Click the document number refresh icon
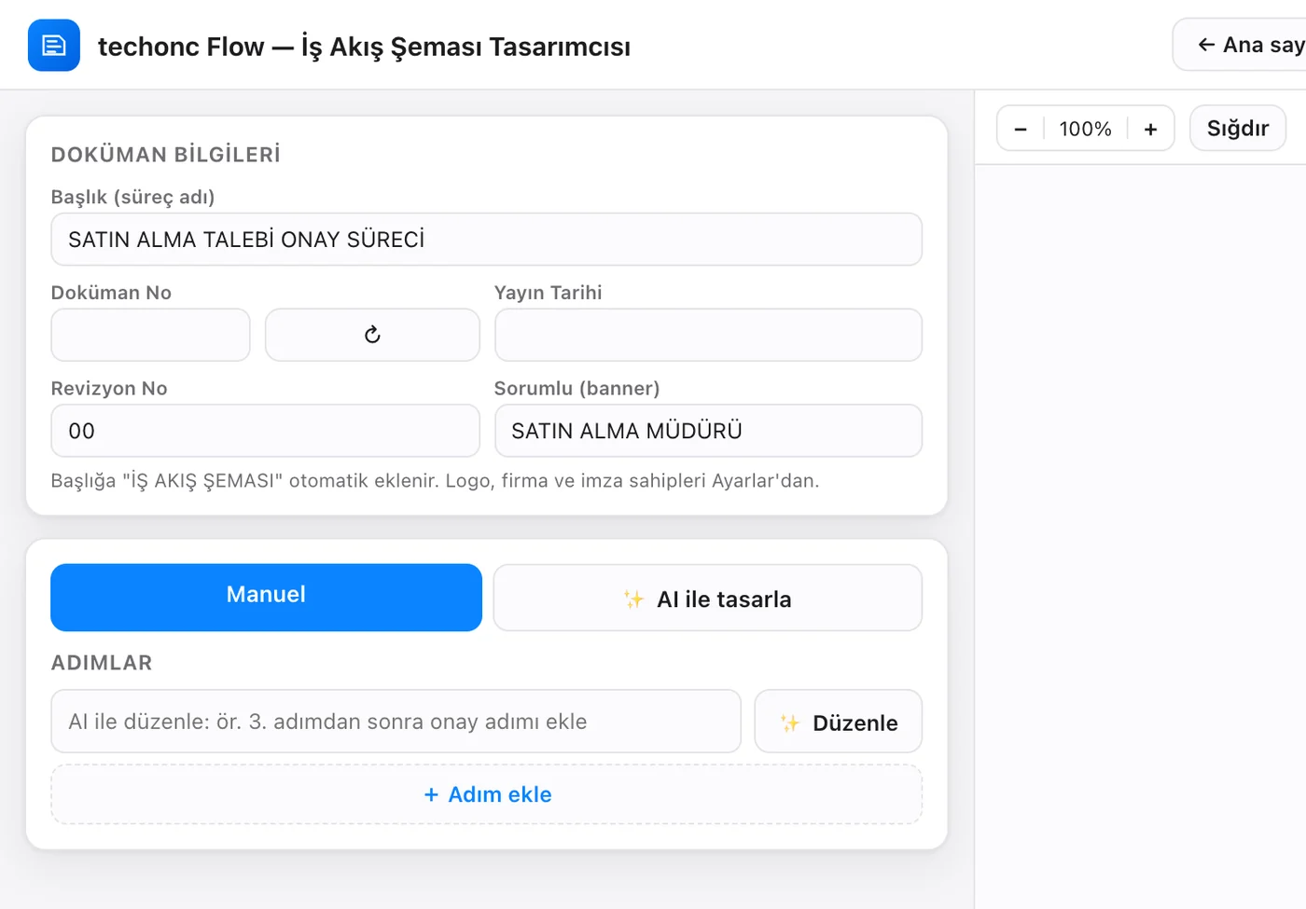The image size is (1306, 909). [x=372, y=335]
